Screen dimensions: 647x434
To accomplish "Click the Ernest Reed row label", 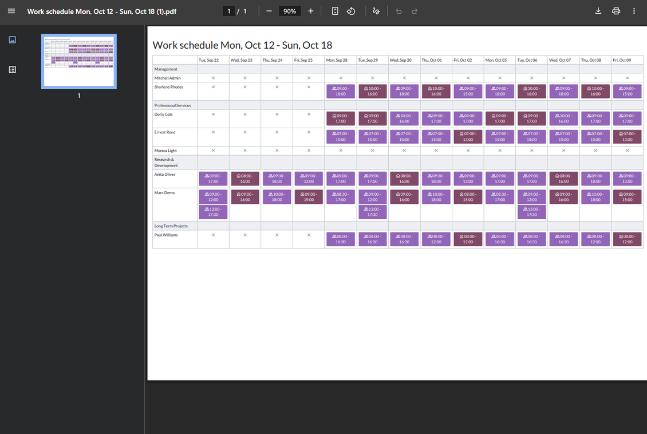I will pos(165,132).
